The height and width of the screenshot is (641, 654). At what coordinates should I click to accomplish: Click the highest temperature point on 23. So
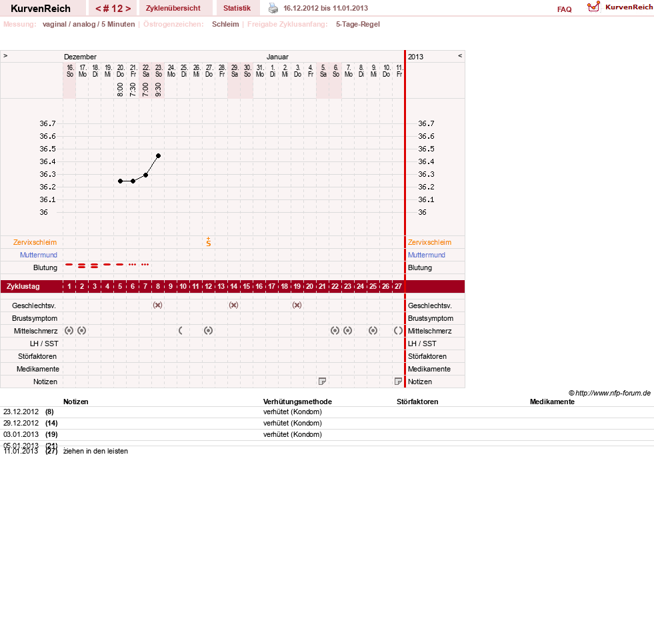click(159, 155)
